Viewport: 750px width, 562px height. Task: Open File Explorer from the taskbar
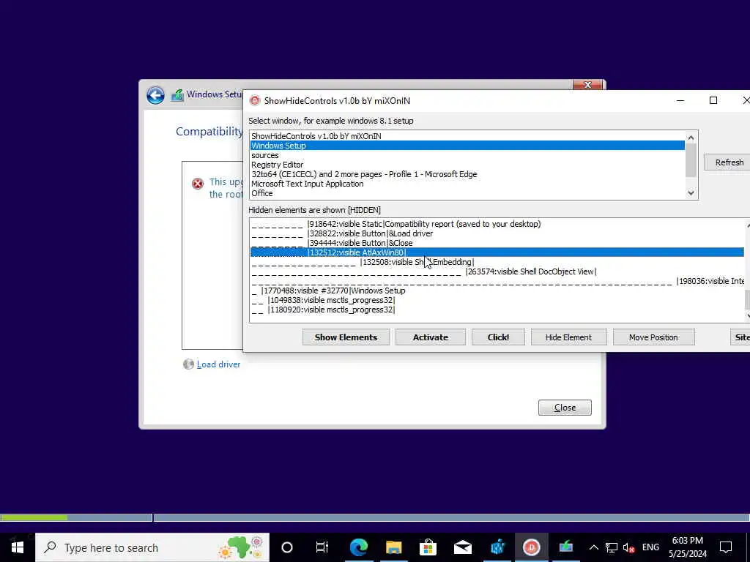click(393, 547)
